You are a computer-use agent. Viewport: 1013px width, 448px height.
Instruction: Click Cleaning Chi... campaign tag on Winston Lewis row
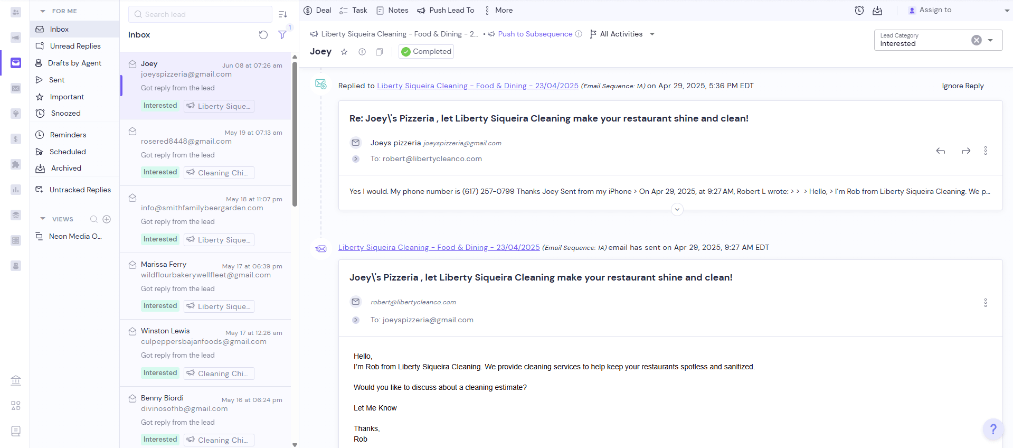[x=219, y=373]
